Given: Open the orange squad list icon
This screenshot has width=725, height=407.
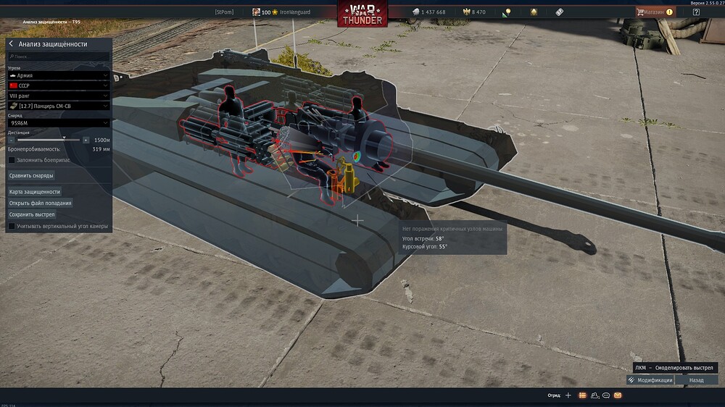Looking at the screenshot, I should tap(582, 395).
